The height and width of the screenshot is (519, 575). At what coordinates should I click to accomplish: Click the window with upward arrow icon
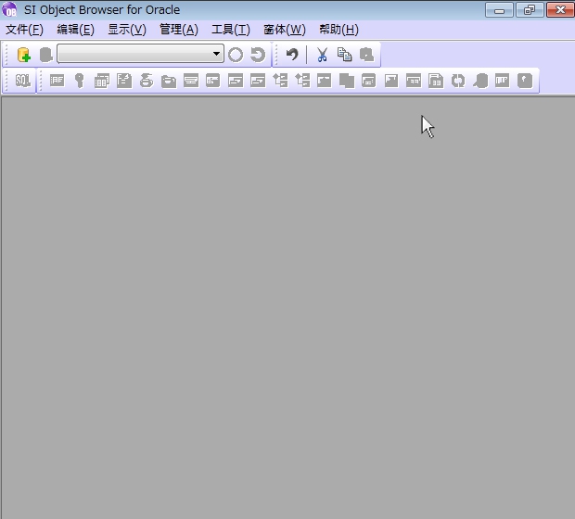point(391,81)
